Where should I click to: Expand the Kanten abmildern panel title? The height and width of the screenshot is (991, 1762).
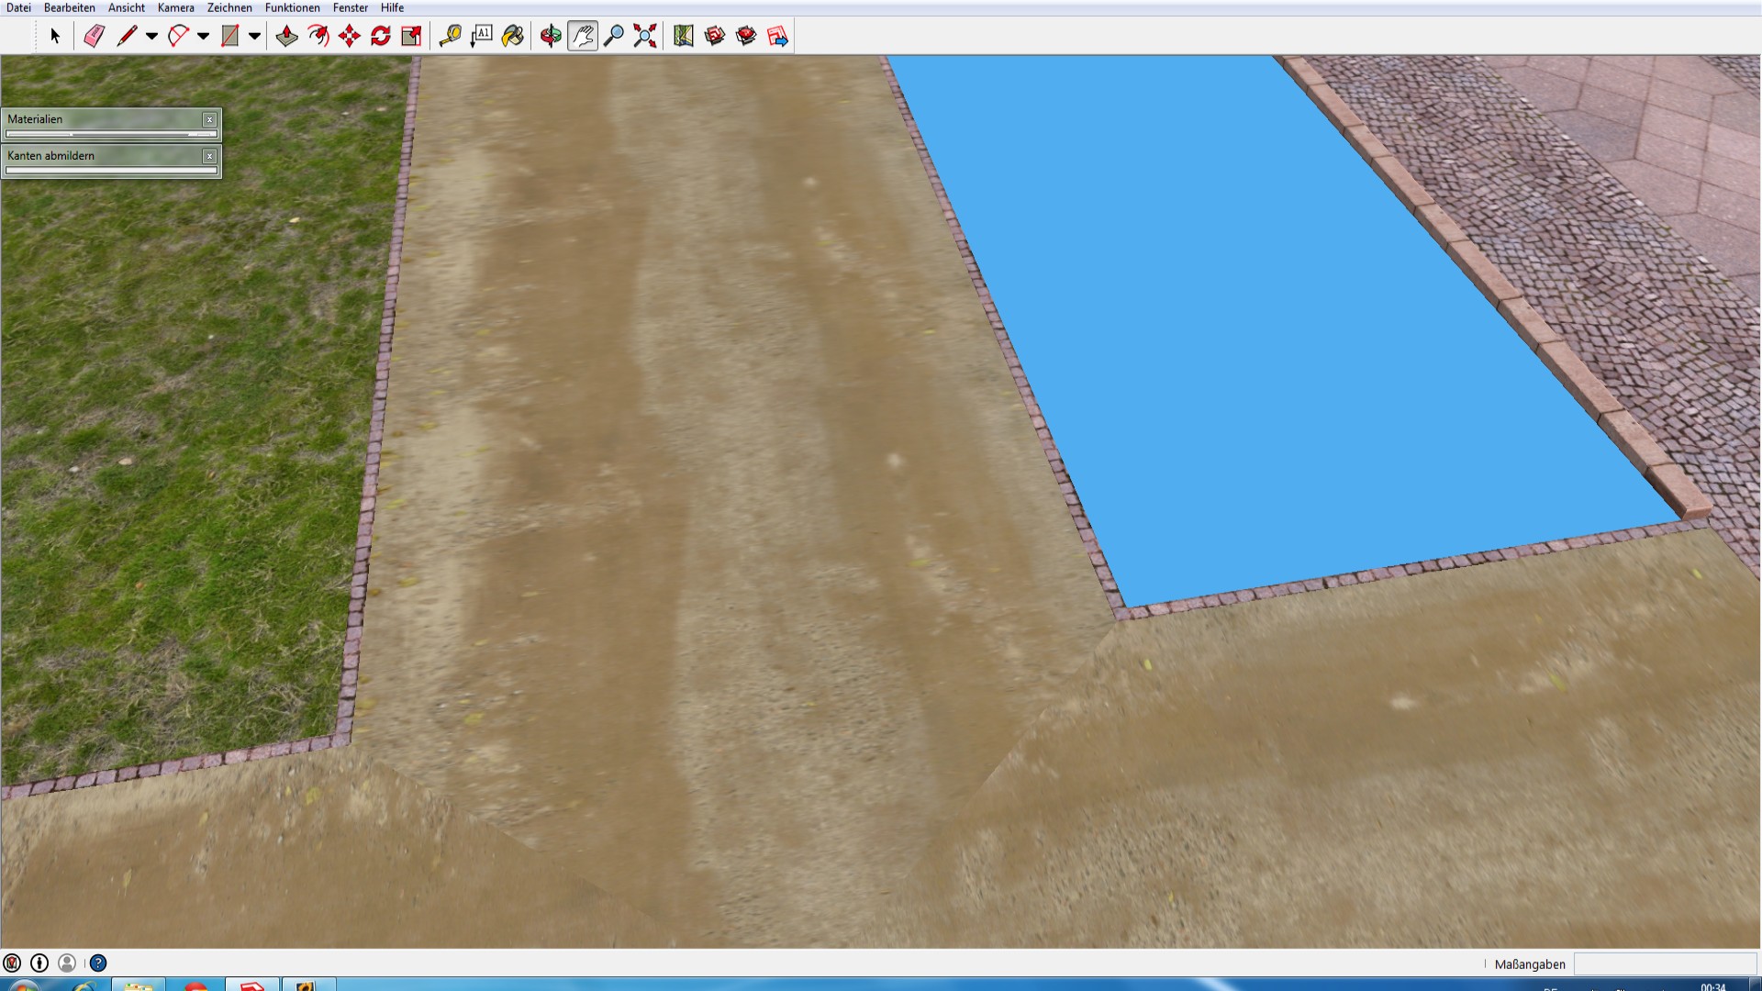pyautogui.click(x=51, y=156)
